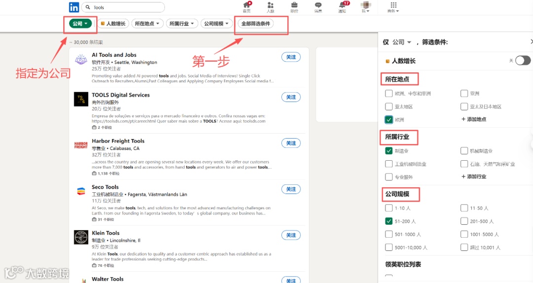Check 石油、天然气和采矿业 box

[464, 164]
